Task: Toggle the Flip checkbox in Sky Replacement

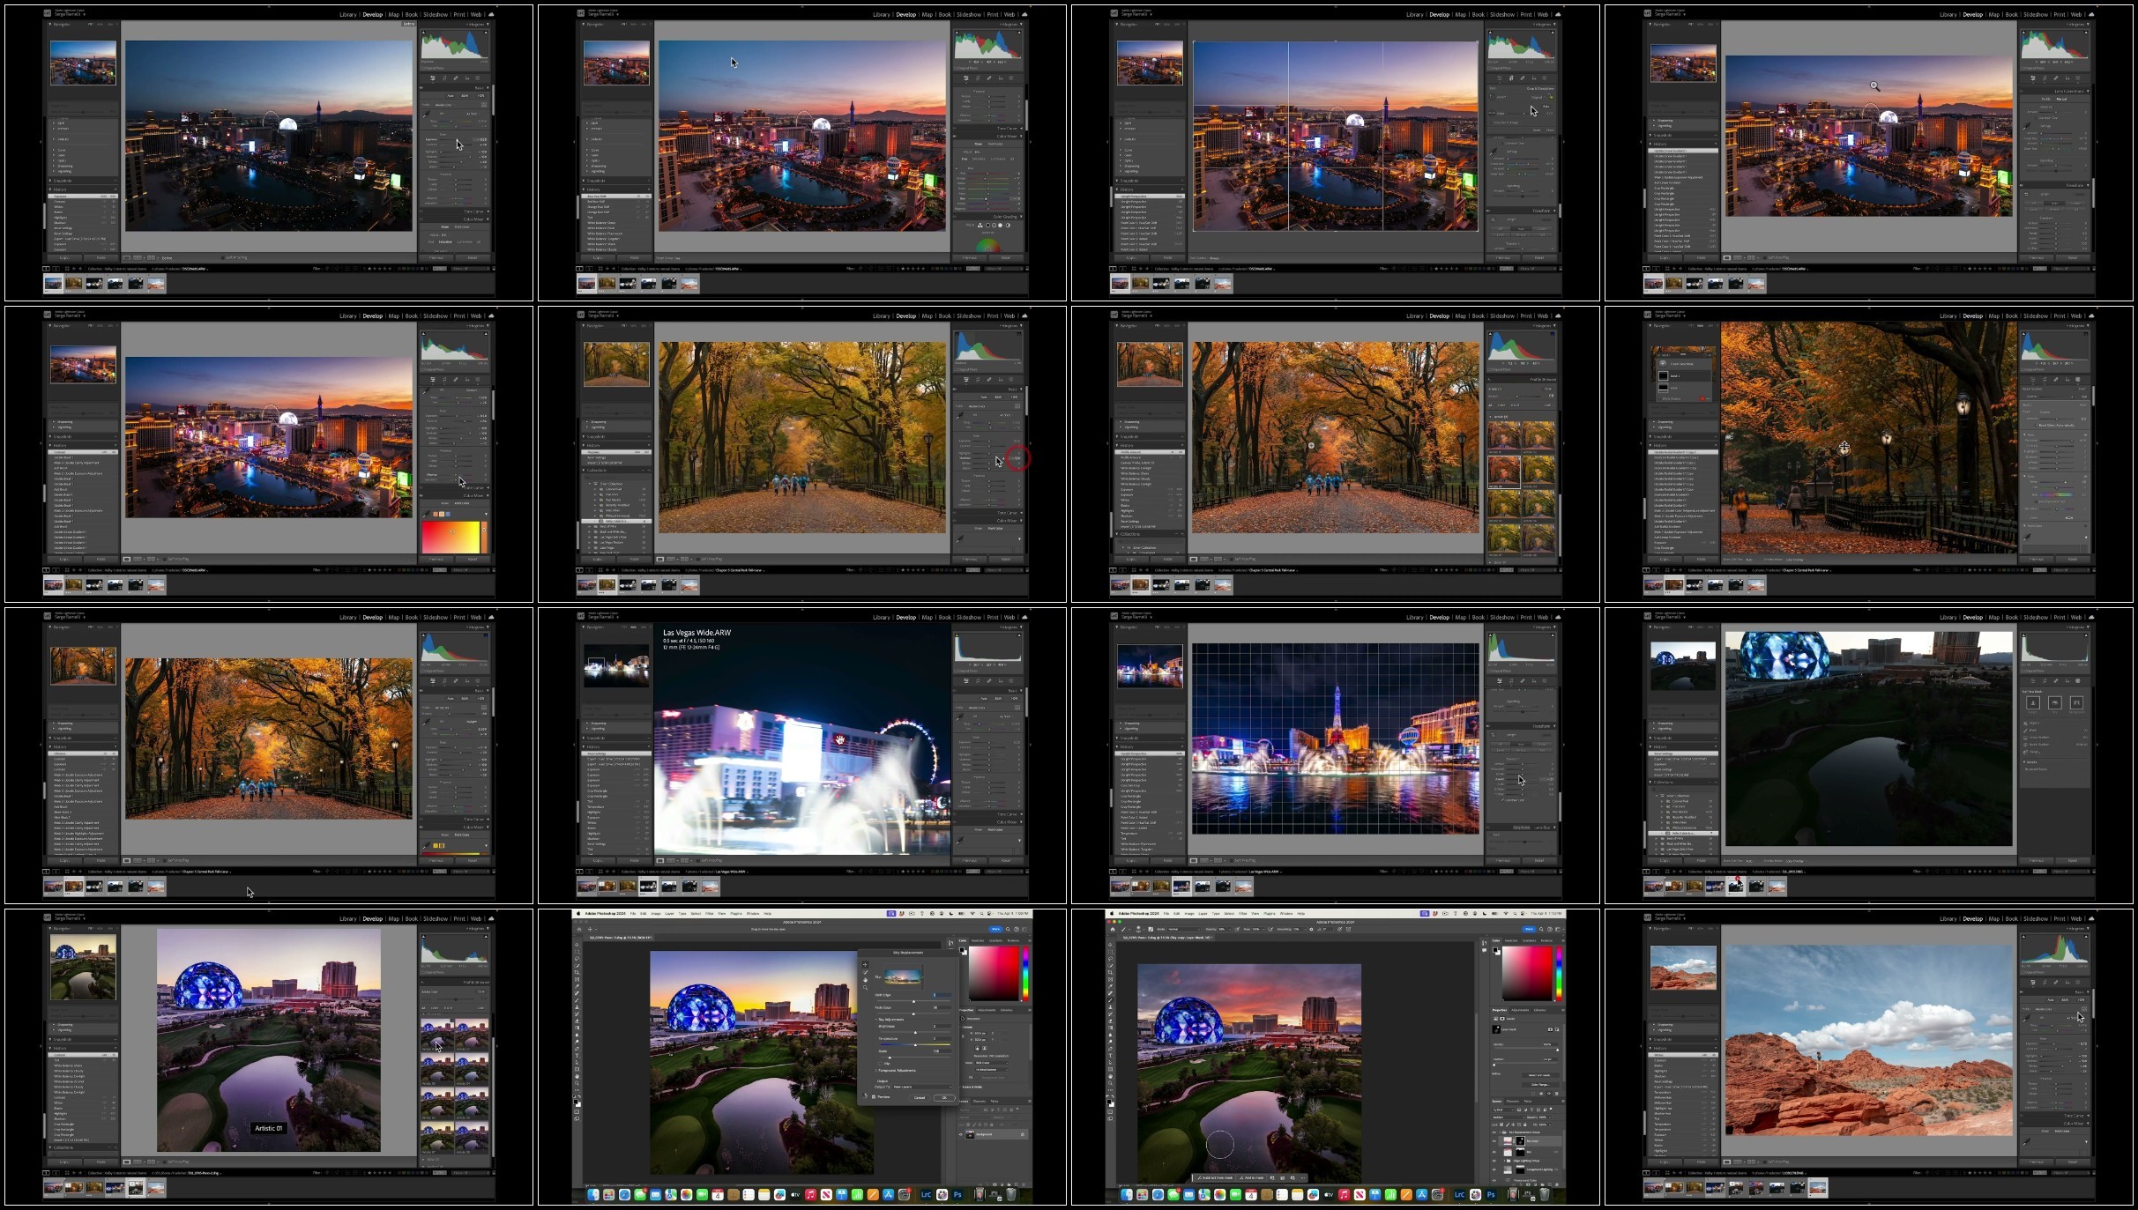Action: 880,1064
